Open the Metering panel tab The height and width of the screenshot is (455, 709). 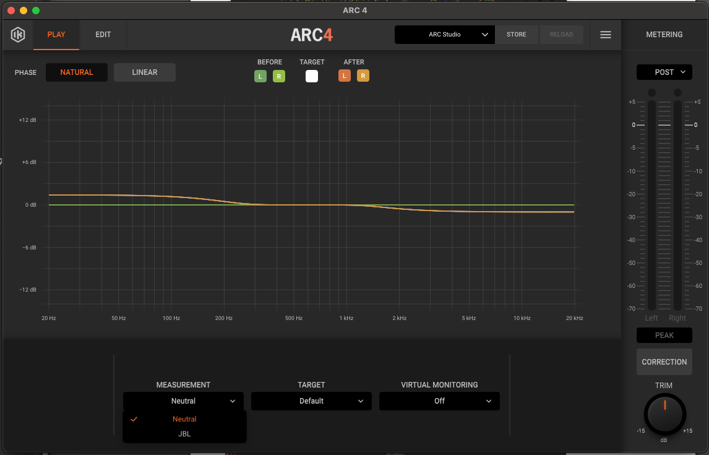click(664, 35)
